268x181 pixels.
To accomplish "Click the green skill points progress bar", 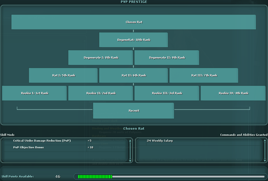I will [x=170, y=177].
